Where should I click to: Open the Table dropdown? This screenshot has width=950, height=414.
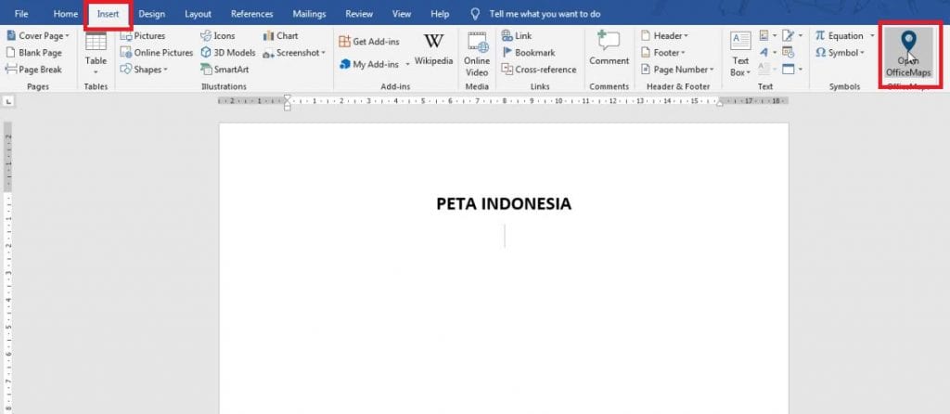pos(96,54)
